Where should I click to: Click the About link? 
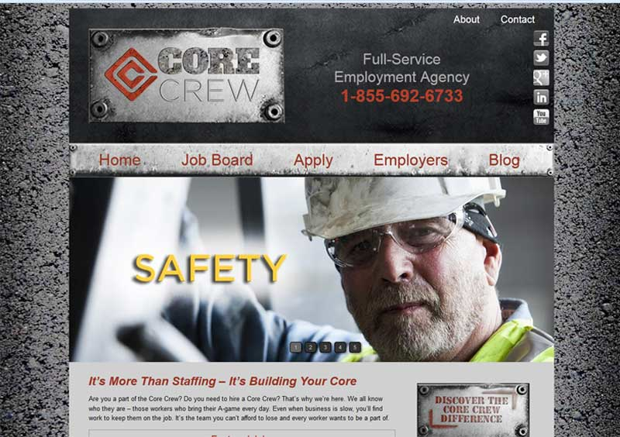pos(467,19)
